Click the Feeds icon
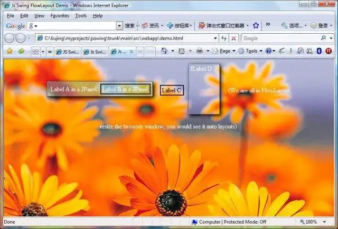Viewport: 338px width, 229px height. [182, 51]
